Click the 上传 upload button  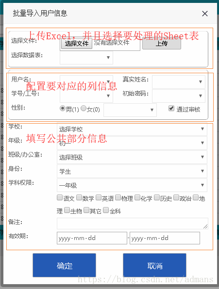(x=162, y=44)
